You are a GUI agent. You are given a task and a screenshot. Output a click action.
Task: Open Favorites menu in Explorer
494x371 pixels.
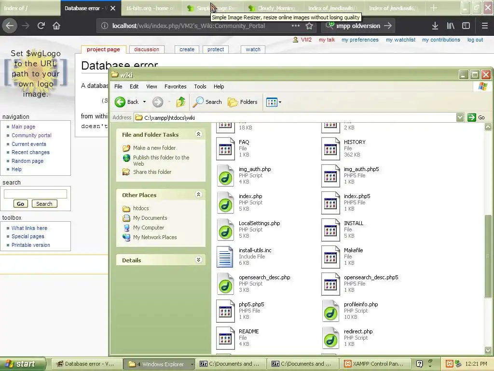click(x=176, y=86)
